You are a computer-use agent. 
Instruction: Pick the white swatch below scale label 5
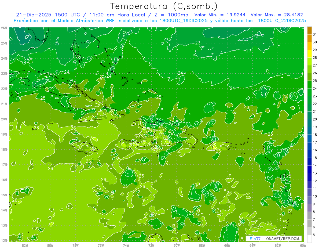pyautogui.click(x=309, y=239)
